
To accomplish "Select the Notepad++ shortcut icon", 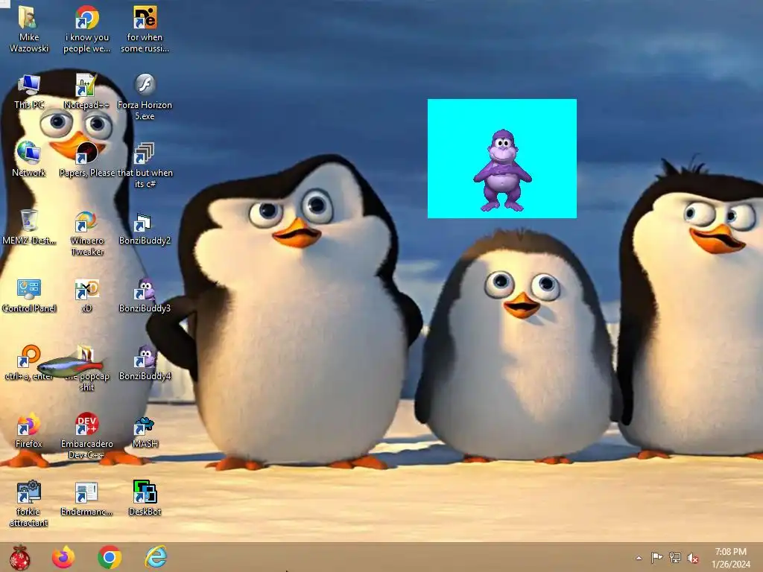I will pyautogui.click(x=86, y=85).
